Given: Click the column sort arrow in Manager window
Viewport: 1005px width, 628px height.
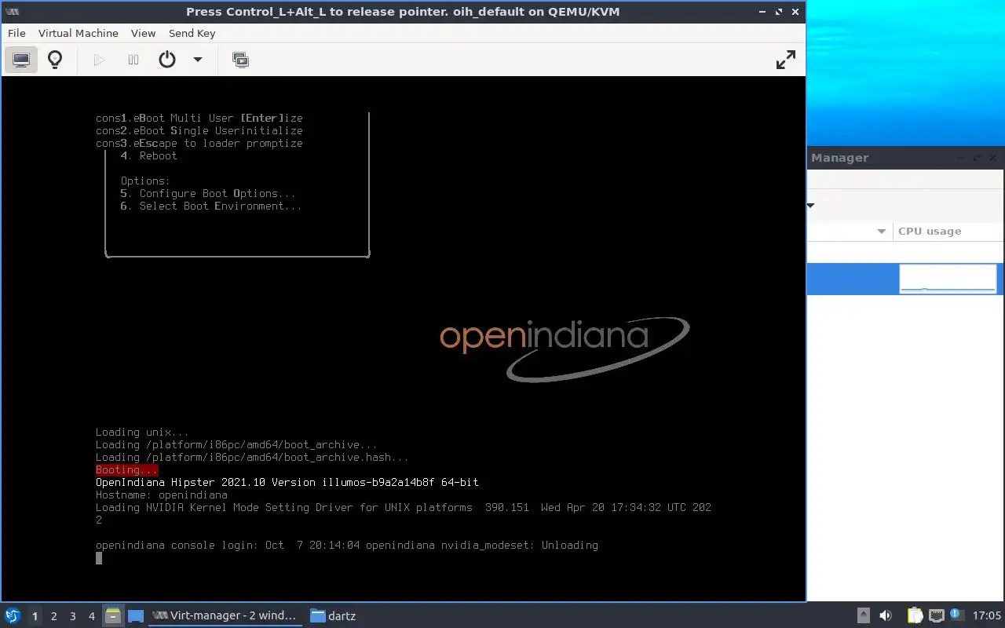Looking at the screenshot, I should (882, 231).
